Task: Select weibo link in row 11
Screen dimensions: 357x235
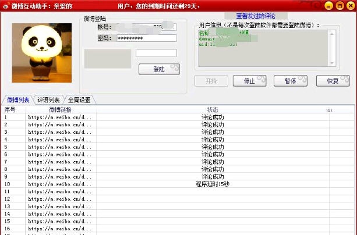Action: point(60,191)
